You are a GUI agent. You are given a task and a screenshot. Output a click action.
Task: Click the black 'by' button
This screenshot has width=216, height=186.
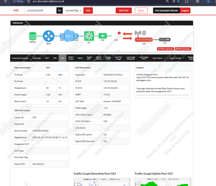pyautogui.click(x=60, y=10)
